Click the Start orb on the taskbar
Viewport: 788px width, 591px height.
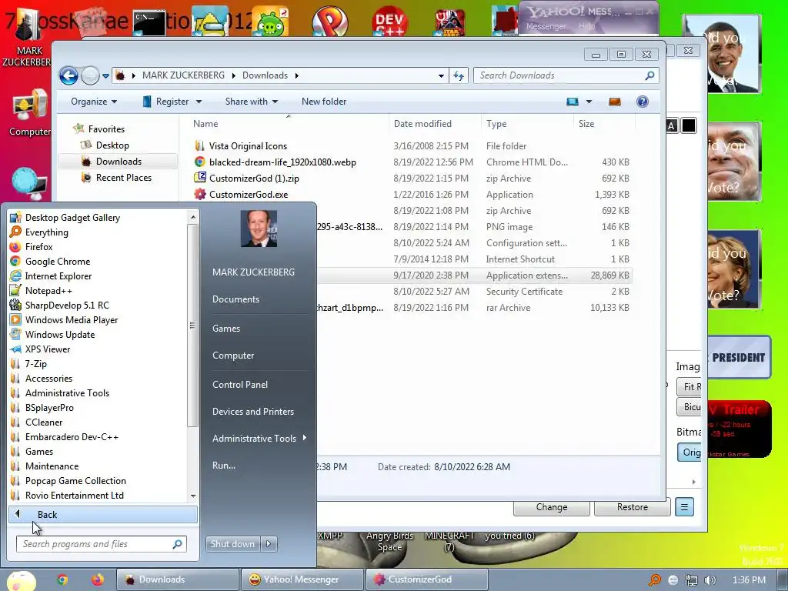click(22, 581)
